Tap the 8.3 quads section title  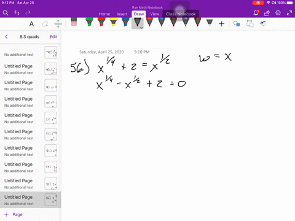point(29,37)
